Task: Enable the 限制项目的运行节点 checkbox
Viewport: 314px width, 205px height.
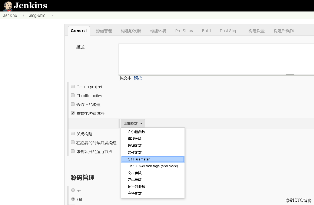Action: (73, 151)
